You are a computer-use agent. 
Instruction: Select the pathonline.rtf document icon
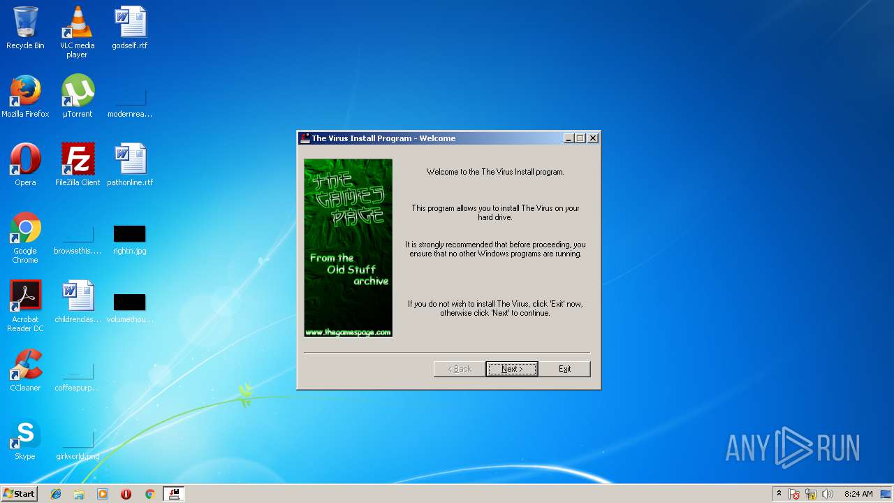130,165
